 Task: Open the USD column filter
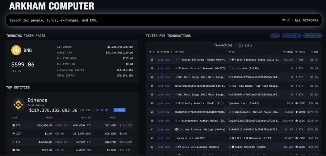[x=312, y=52]
